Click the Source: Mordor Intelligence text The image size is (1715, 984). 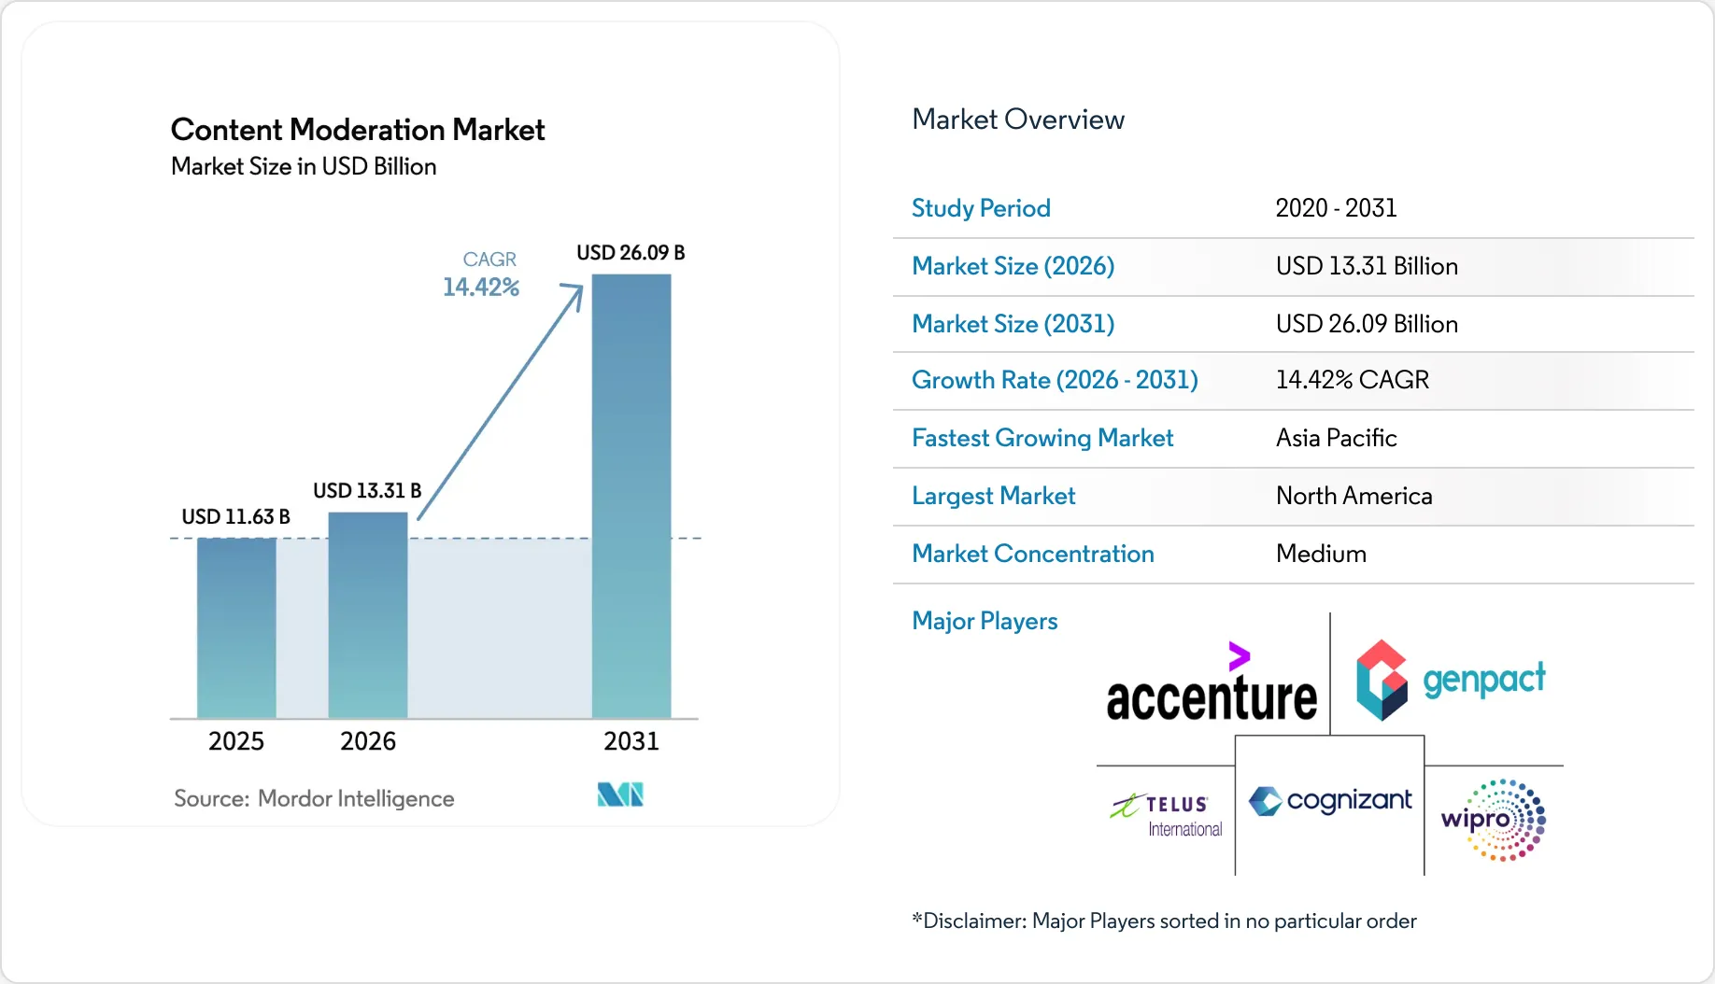[x=314, y=798]
